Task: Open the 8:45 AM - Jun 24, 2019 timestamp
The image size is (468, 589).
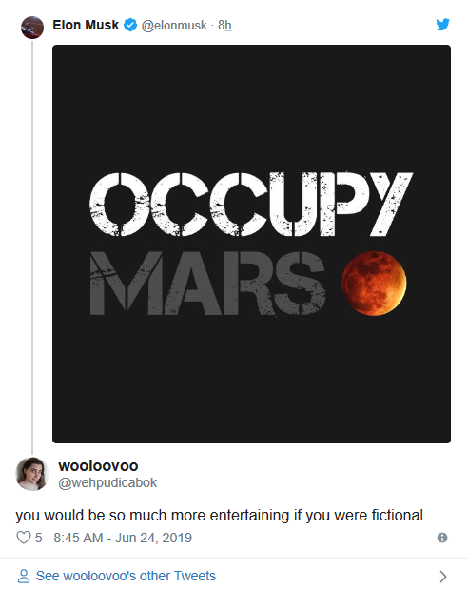Action: point(123,538)
